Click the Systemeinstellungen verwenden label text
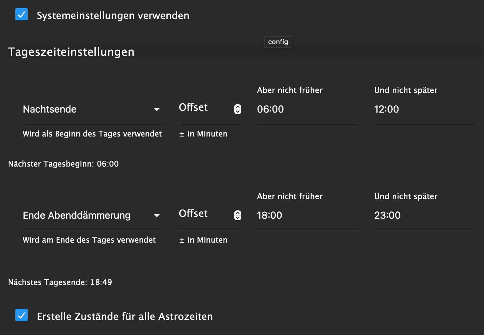The image size is (484, 335). pos(113,16)
